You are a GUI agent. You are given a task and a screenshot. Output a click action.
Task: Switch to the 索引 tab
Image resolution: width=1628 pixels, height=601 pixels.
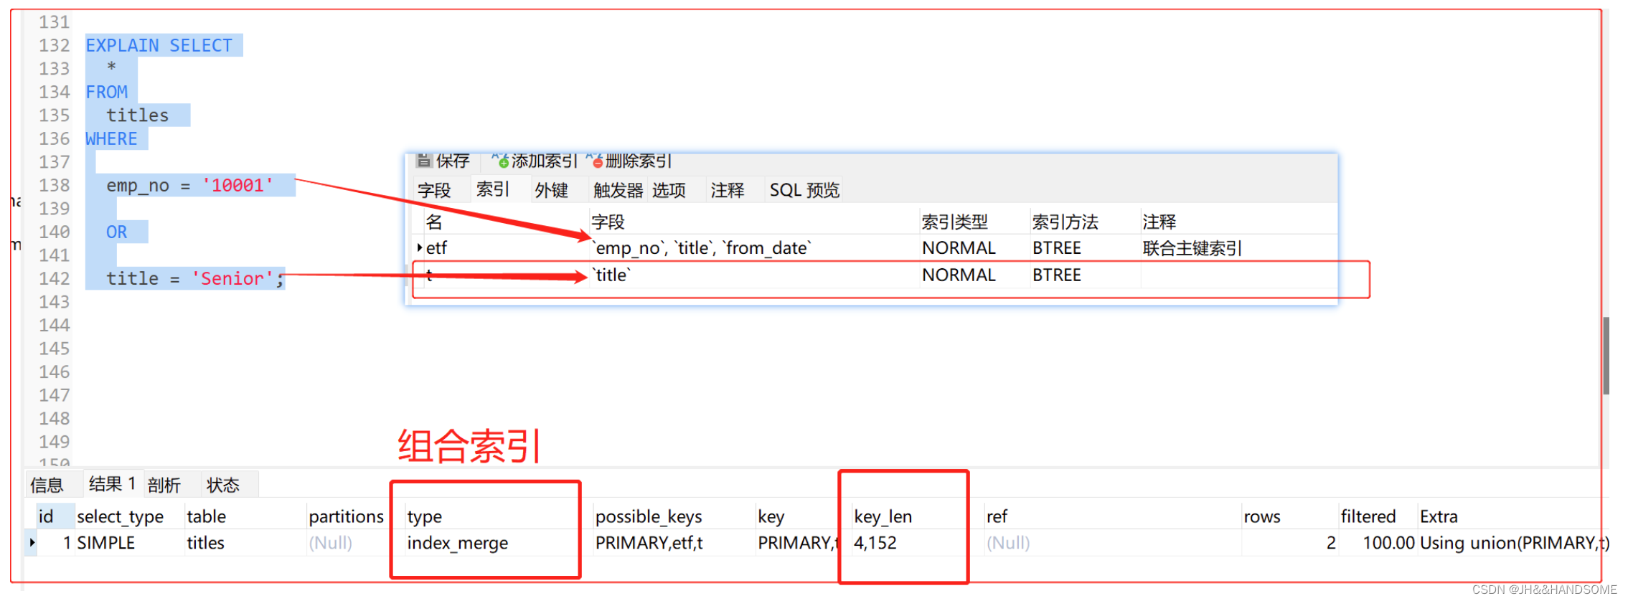[x=493, y=189]
